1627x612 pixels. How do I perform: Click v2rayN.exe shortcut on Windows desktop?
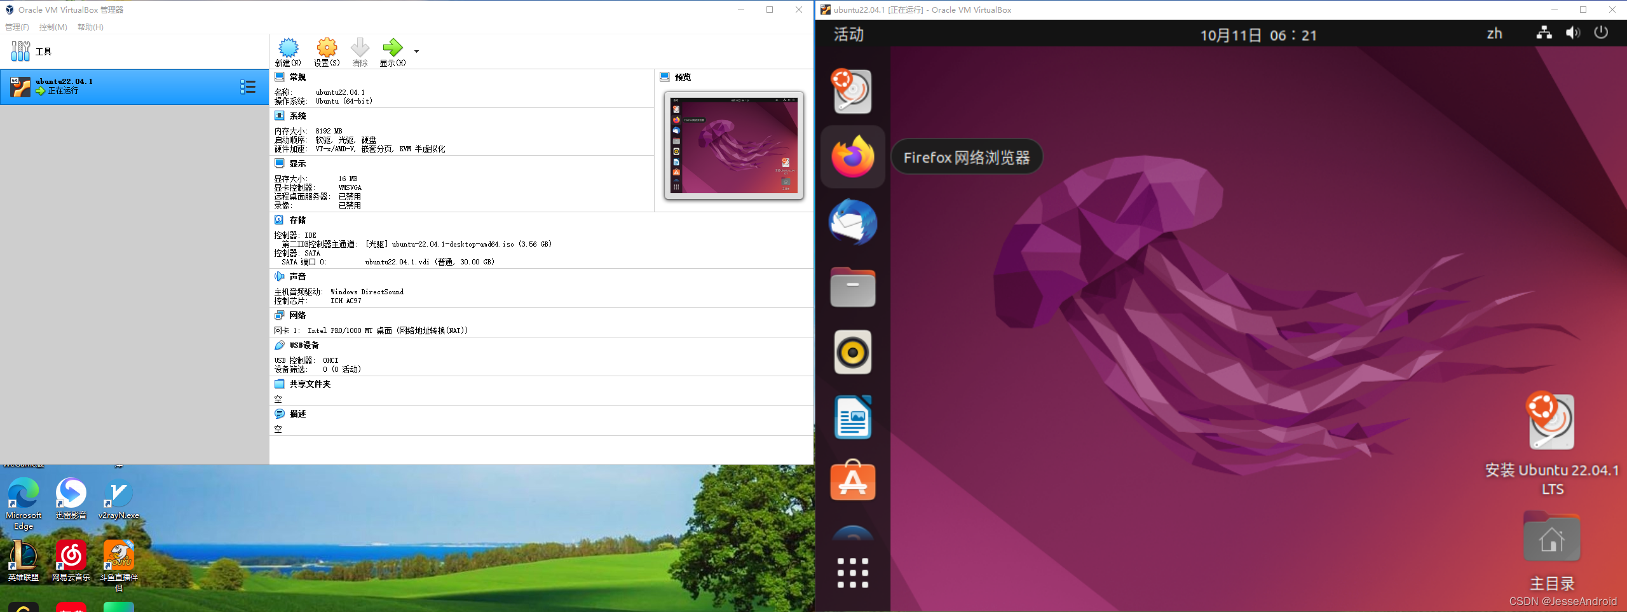[118, 499]
